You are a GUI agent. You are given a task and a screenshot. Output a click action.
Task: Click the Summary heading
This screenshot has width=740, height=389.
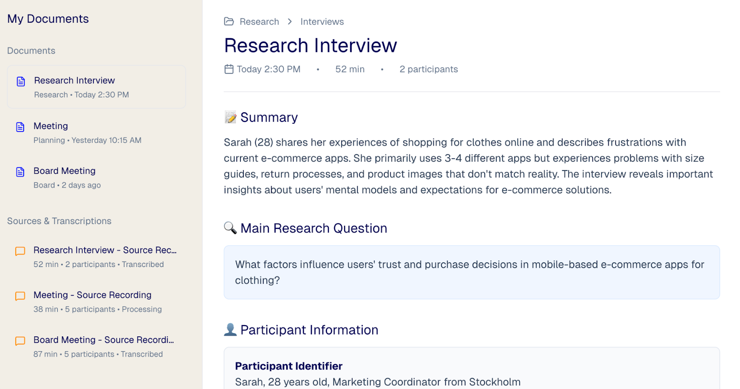[269, 117]
